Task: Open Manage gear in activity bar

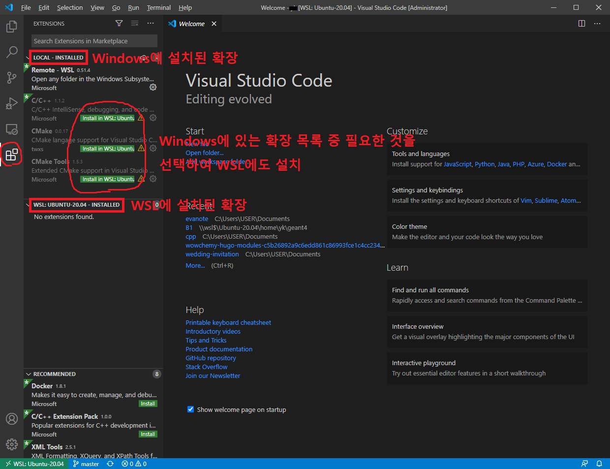Action: (x=12, y=444)
